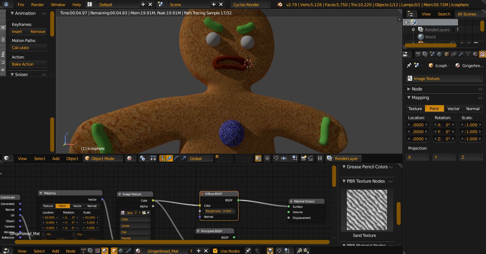486x254 pixels.
Task: Open the Image Texture dropdown in properties
Action: point(444,78)
